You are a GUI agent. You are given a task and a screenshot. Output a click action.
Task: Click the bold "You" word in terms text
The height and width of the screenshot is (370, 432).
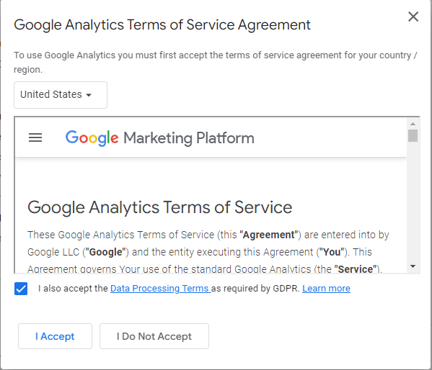tap(332, 252)
